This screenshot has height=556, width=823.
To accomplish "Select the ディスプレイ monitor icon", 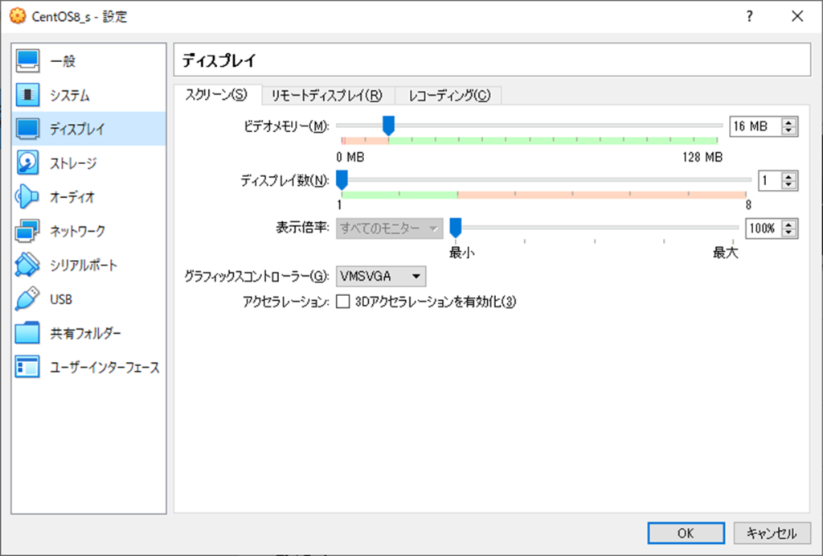I will [27, 129].
